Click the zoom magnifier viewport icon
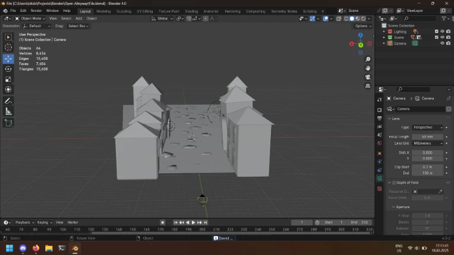Viewport: 454px width, 255px height. pos(368,59)
